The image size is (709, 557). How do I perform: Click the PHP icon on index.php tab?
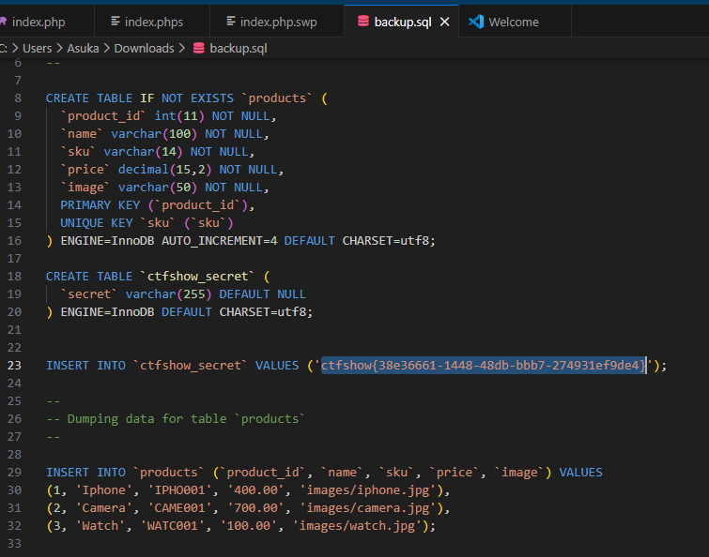point(3,21)
